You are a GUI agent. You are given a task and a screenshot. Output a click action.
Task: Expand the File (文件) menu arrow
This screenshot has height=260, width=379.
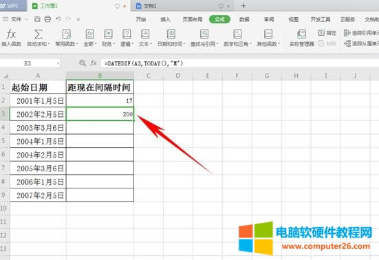pyautogui.click(x=26, y=19)
